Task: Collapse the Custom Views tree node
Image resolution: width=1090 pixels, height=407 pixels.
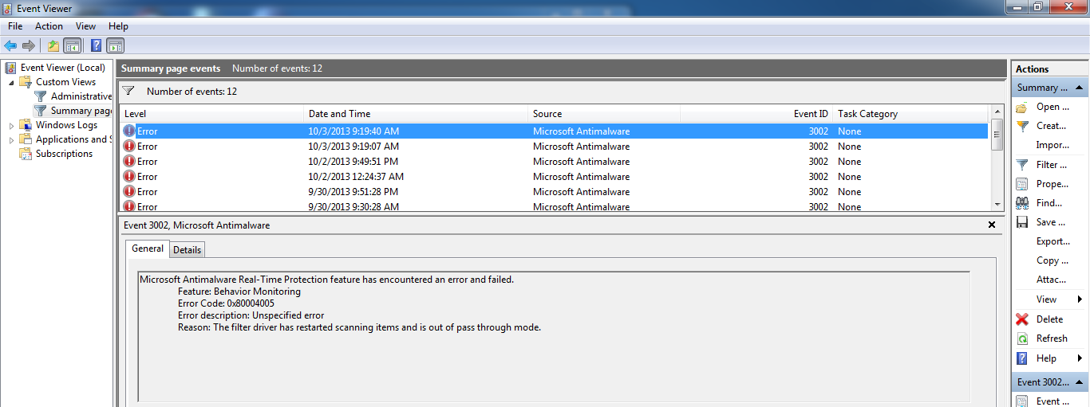Action: pos(11,82)
